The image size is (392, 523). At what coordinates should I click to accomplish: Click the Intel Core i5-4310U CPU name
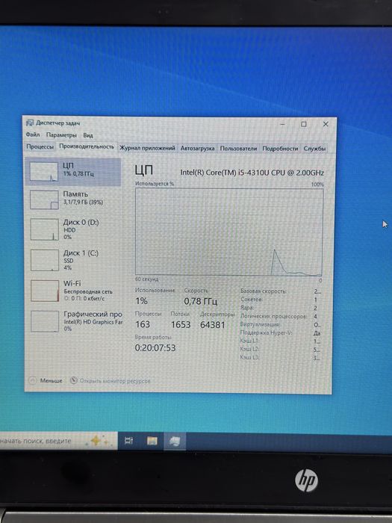[x=252, y=173]
